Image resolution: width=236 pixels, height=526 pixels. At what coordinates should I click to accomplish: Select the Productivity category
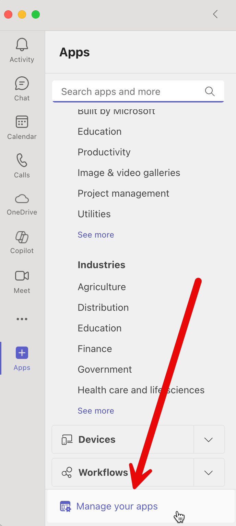[x=104, y=152]
